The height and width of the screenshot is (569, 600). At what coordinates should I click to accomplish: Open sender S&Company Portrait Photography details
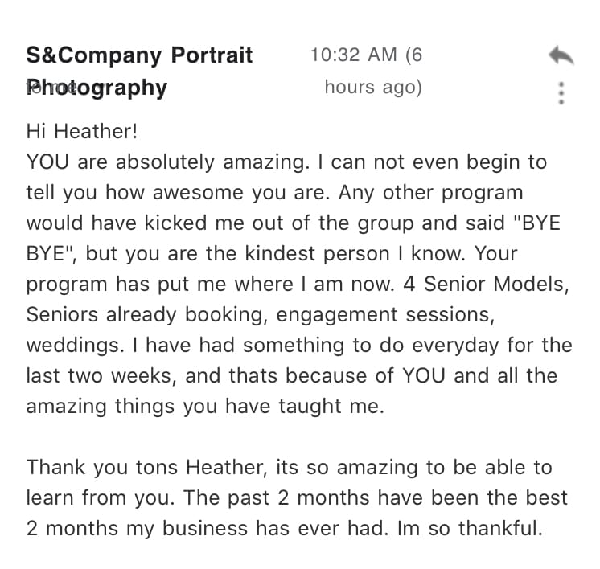coord(139,71)
